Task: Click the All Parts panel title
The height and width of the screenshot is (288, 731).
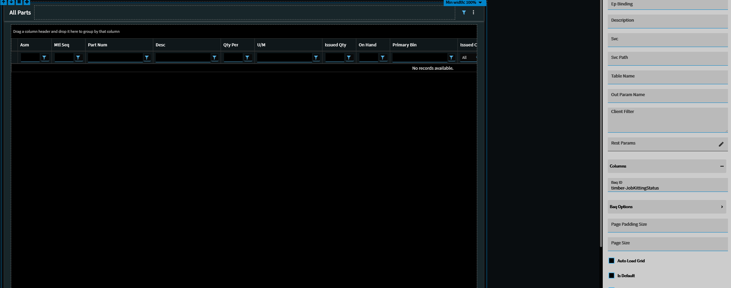Action: pyautogui.click(x=20, y=13)
